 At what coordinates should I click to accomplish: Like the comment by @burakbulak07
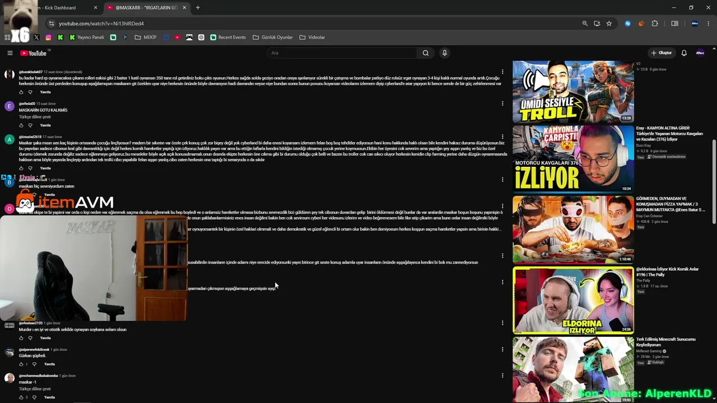pos(21,92)
